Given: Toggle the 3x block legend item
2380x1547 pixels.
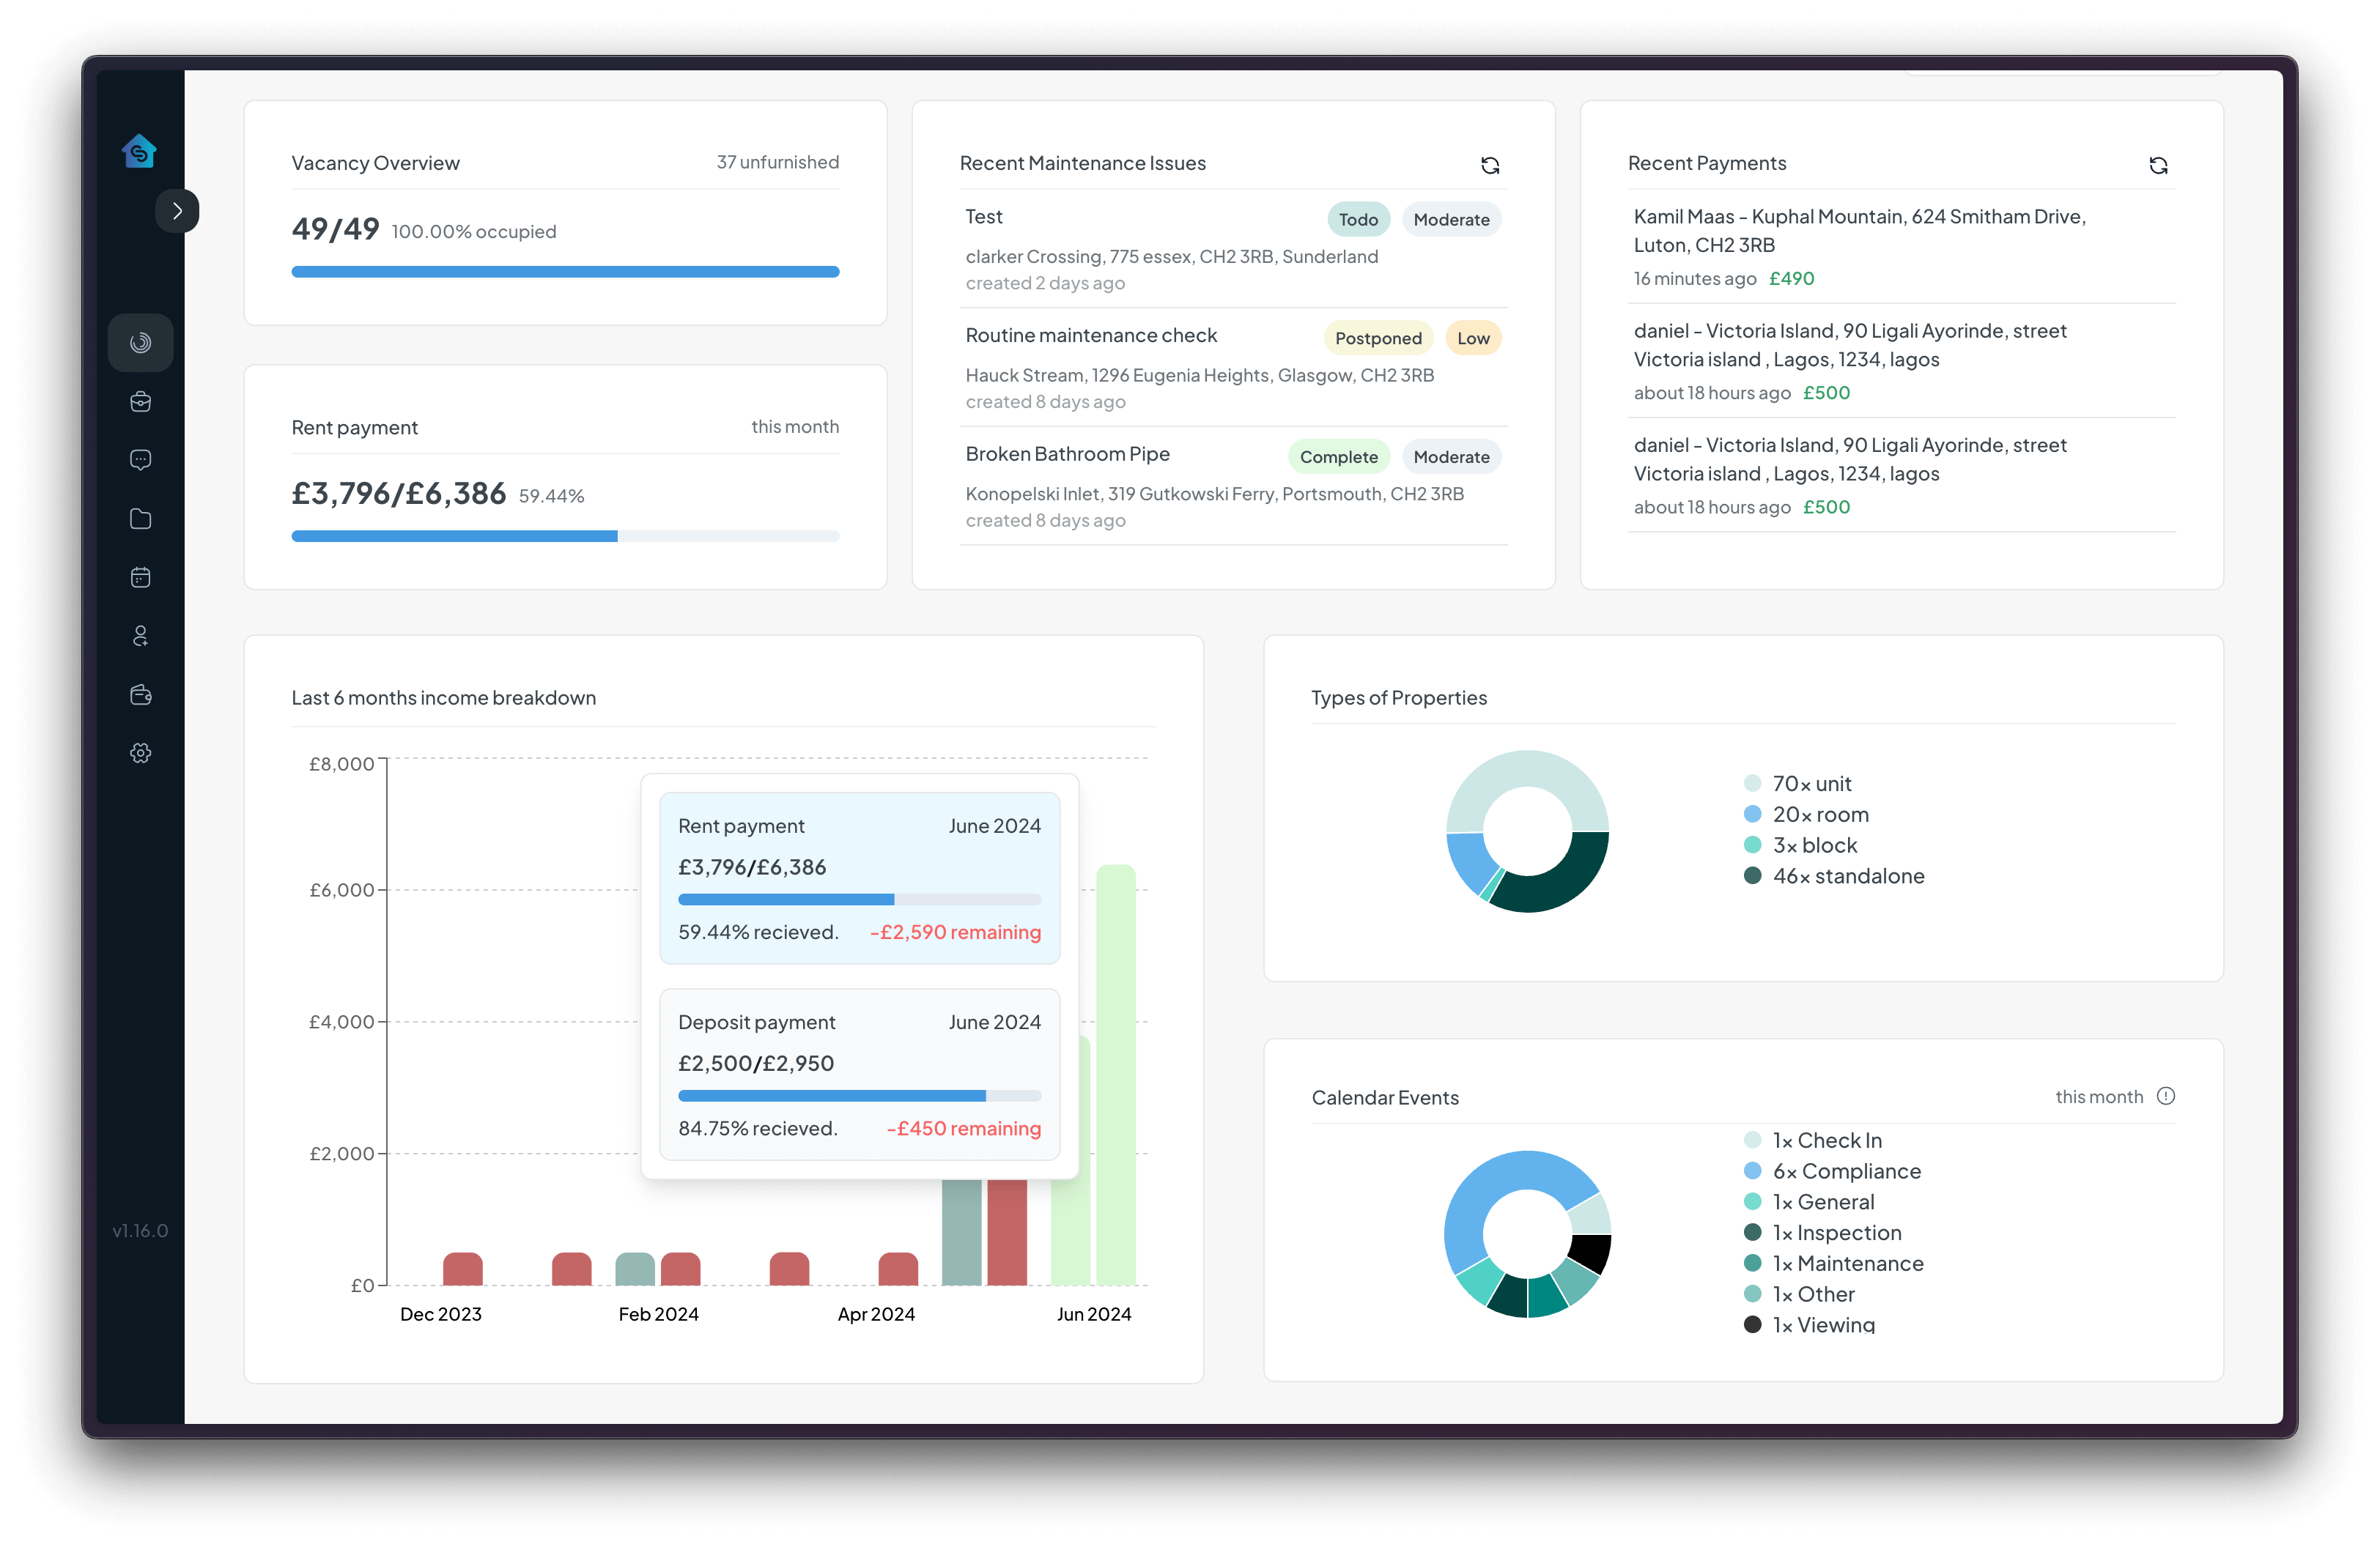Looking at the screenshot, I should (1800, 845).
